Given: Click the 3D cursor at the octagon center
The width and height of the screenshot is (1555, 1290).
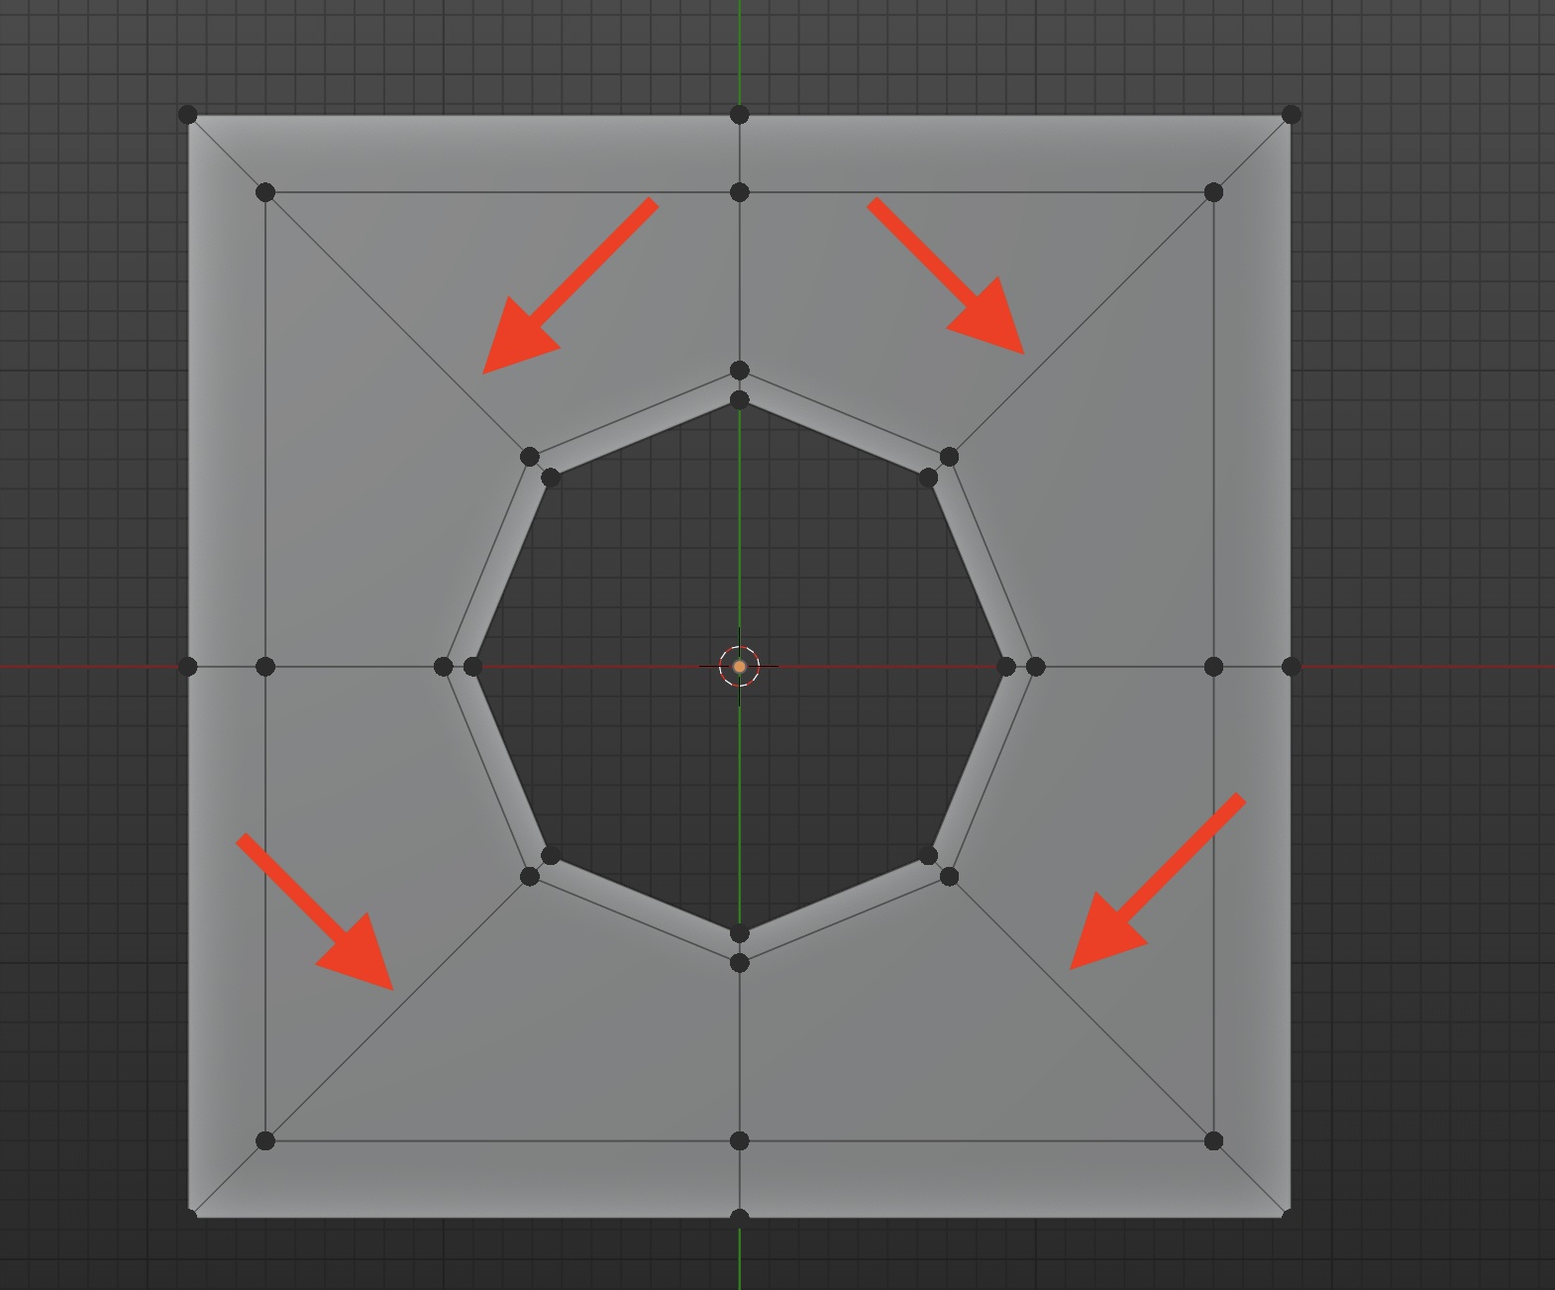Looking at the screenshot, I should pos(739,667).
